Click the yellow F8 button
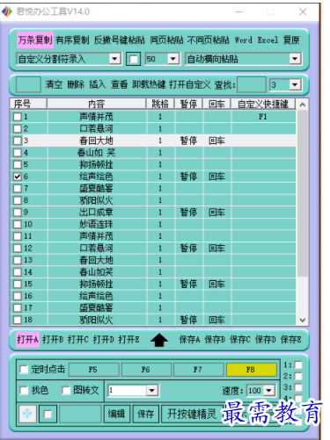 pos(251,370)
